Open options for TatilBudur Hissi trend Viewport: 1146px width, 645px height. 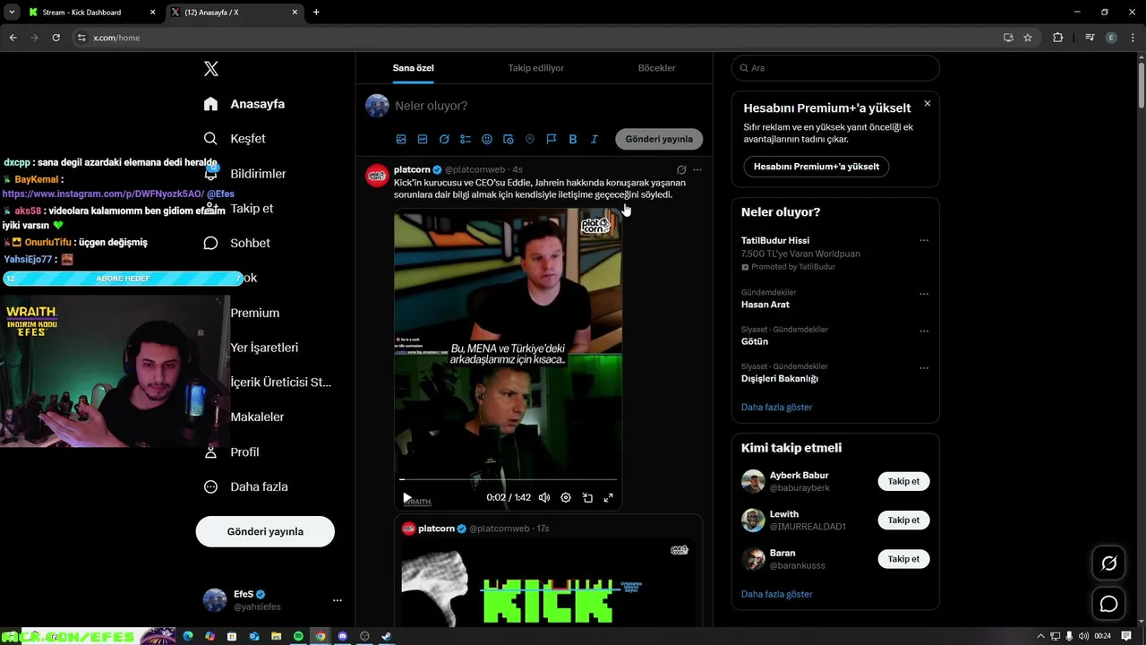click(x=924, y=240)
